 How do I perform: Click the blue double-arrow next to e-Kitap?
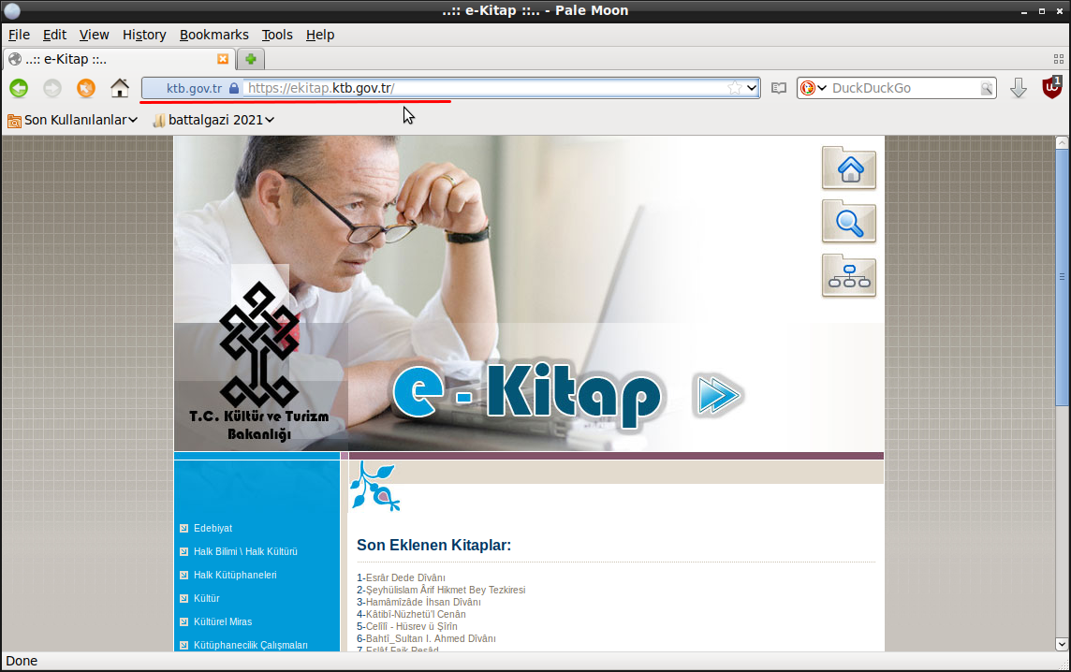(x=719, y=395)
